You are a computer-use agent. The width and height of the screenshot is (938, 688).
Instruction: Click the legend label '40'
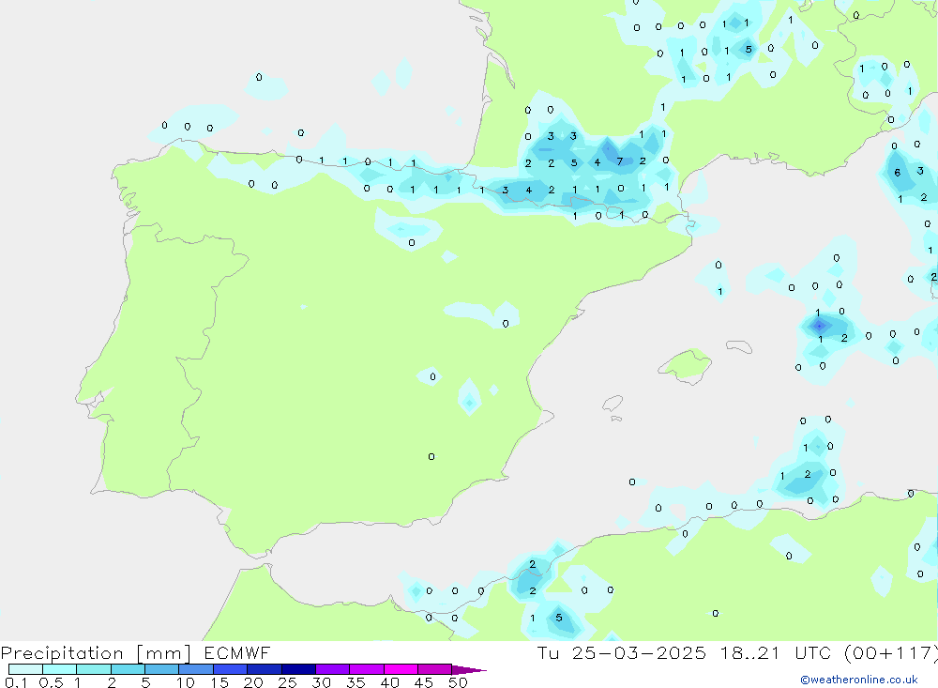[x=389, y=682]
